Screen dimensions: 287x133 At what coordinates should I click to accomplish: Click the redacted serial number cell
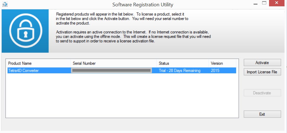[x=112, y=71]
